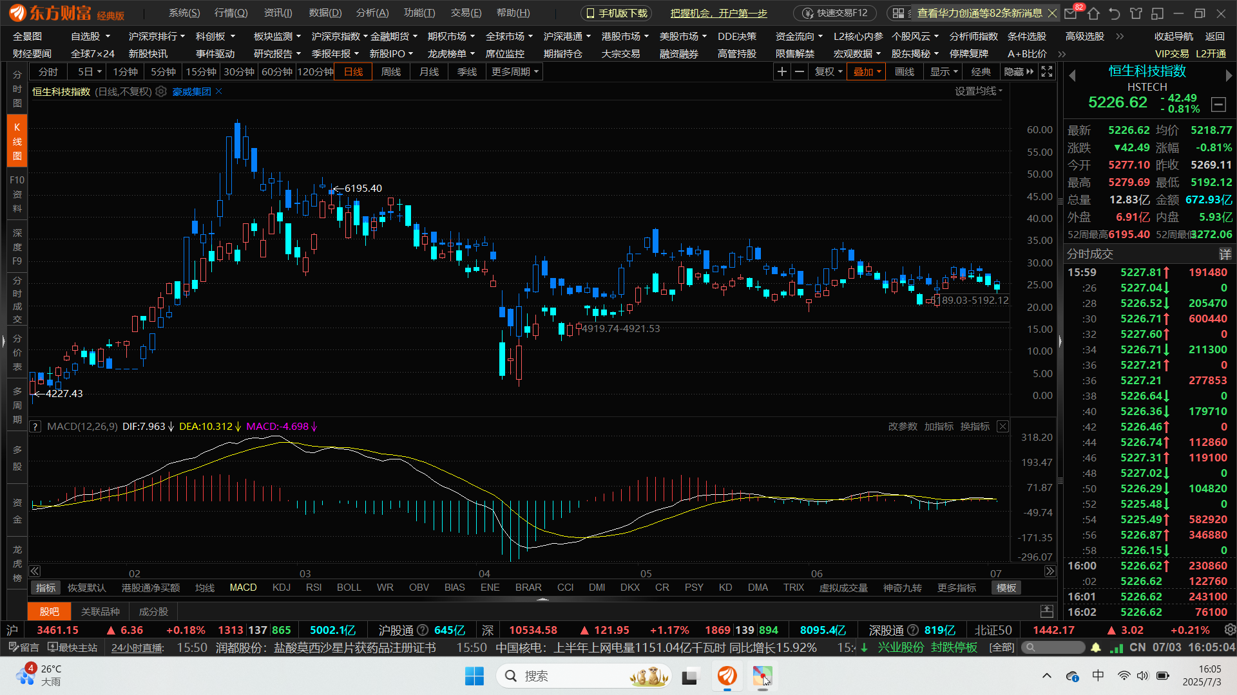1237x695 pixels.
Task: Open 系统(S) menu
Action: click(184, 13)
